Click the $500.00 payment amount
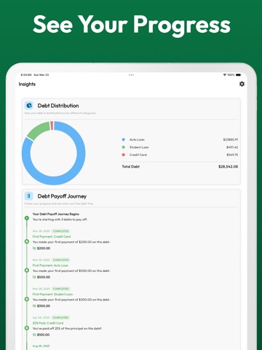This screenshot has height=350, width=262. pyautogui.click(x=44, y=277)
